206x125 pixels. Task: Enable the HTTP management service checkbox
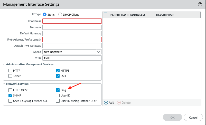coord(10,71)
